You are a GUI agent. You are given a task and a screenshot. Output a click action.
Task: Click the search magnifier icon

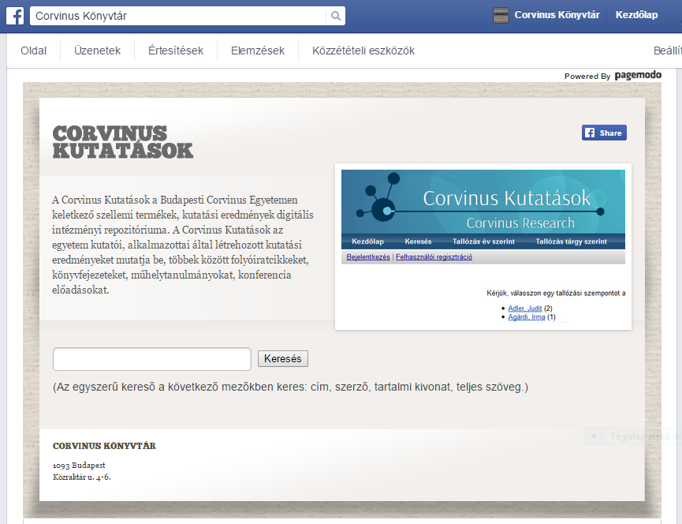[x=336, y=16]
